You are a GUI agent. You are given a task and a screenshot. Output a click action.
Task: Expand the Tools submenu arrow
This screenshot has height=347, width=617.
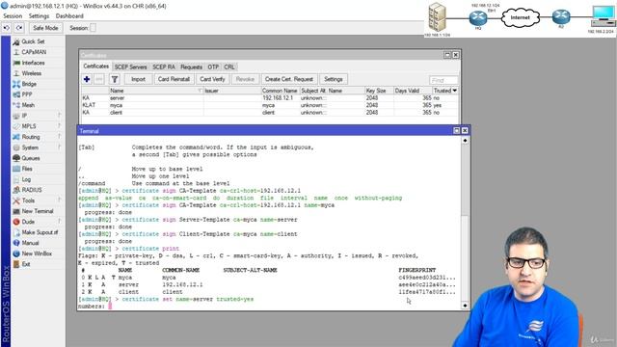[x=60, y=200]
